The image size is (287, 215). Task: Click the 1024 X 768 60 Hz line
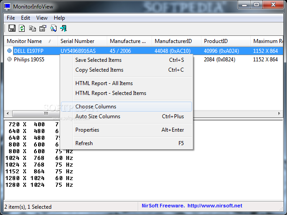39,158
